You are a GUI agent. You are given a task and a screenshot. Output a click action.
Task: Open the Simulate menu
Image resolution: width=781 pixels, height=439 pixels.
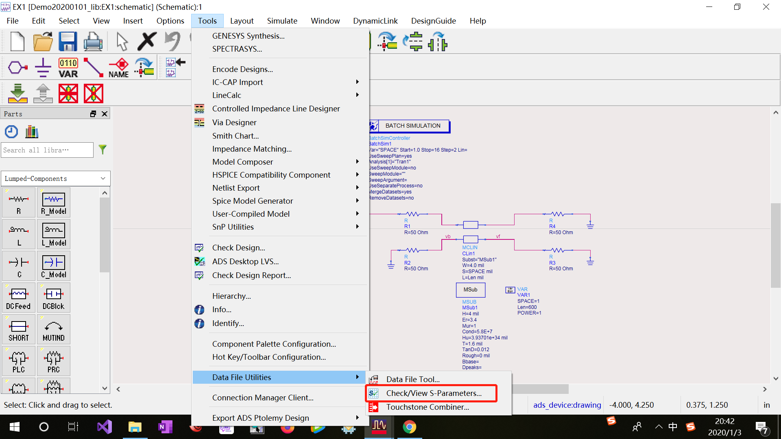[x=282, y=21]
